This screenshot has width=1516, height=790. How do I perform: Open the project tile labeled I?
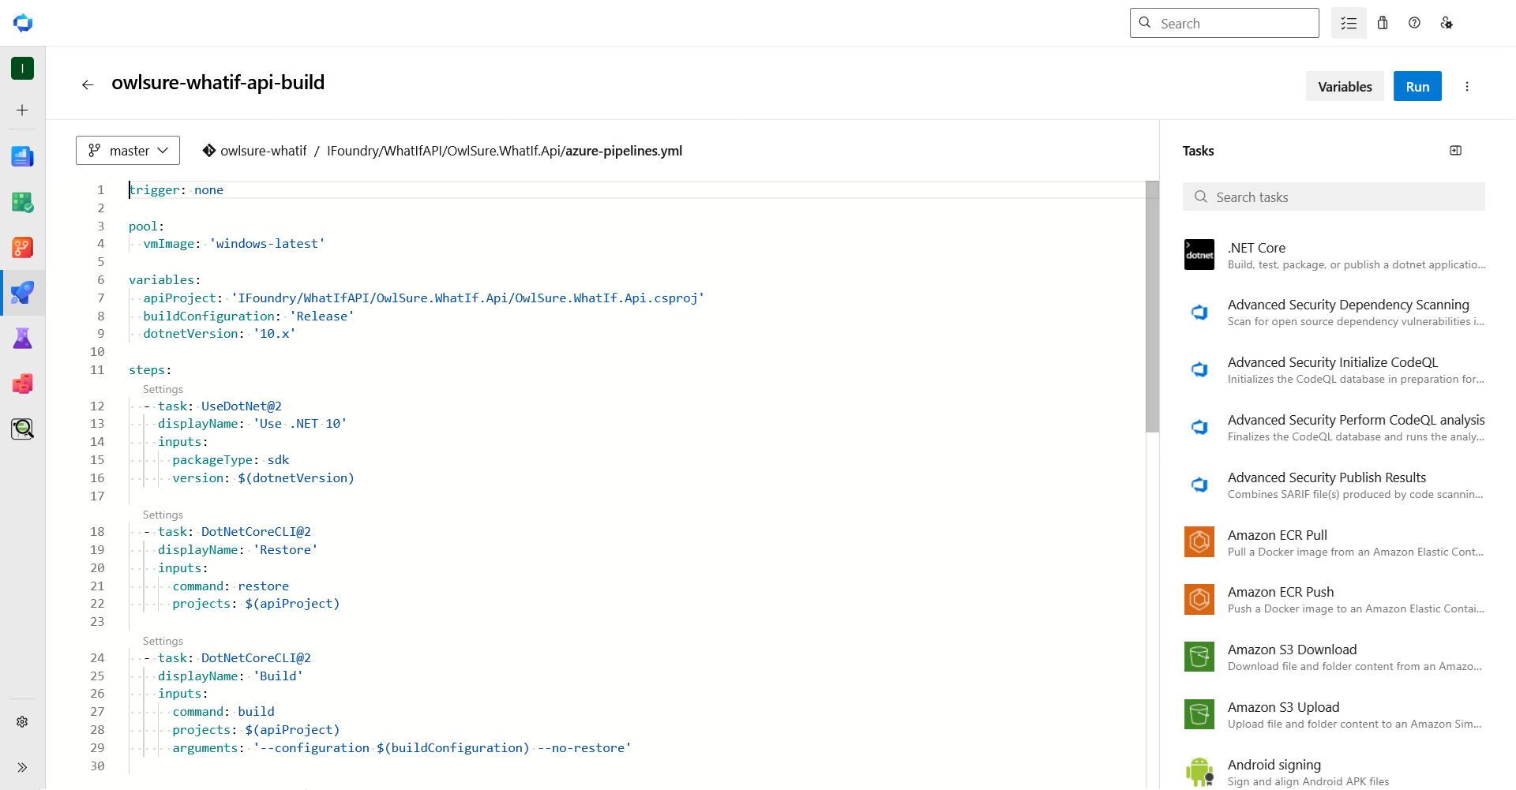(22, 69)
